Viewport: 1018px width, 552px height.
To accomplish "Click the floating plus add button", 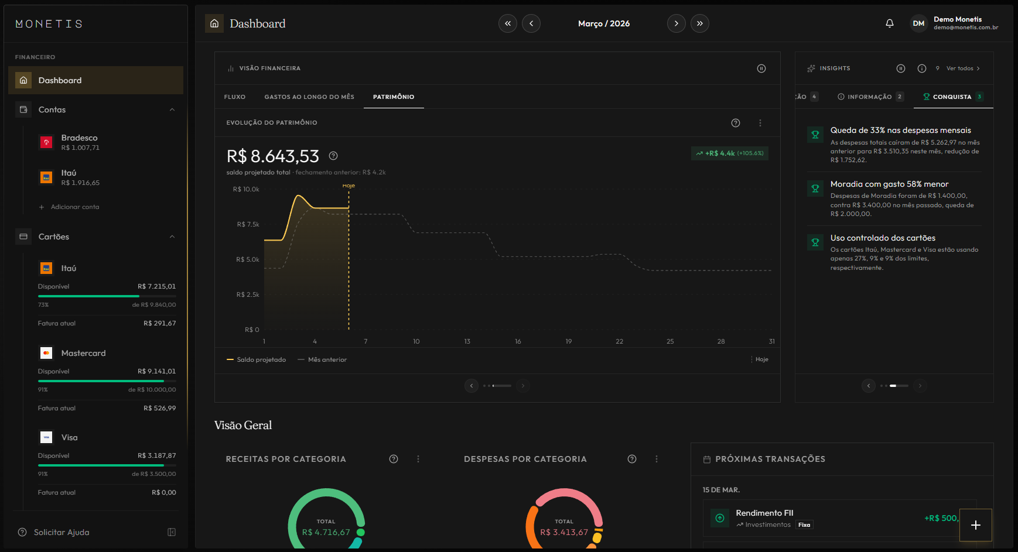I will pyautogui.click(x=975, y=525).
